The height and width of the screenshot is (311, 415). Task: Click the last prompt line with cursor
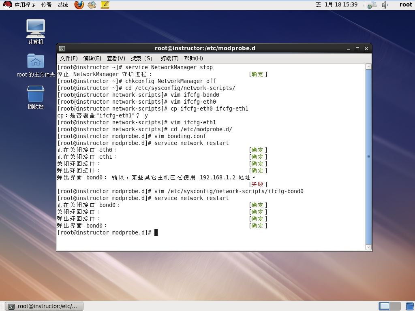click(107, 232)
